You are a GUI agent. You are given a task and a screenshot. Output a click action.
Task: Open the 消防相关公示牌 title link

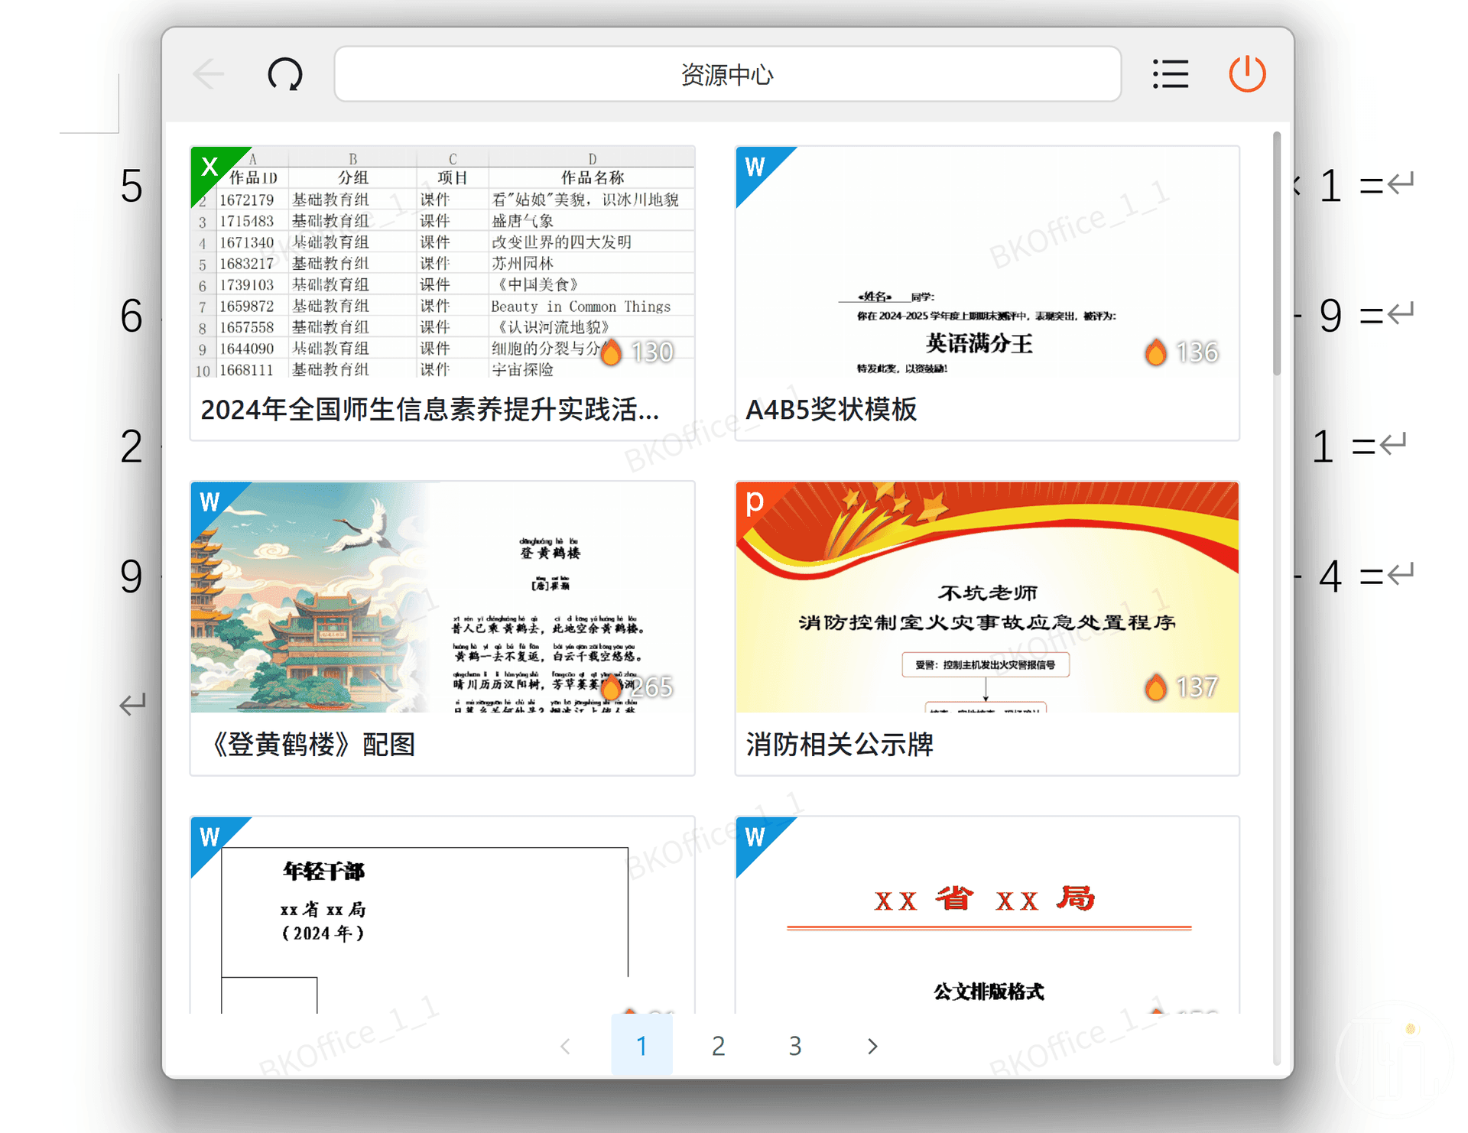[x=840, y=744]
